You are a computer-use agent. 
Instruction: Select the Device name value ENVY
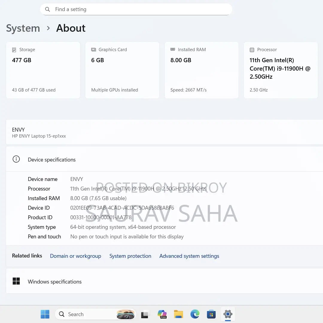77,179
